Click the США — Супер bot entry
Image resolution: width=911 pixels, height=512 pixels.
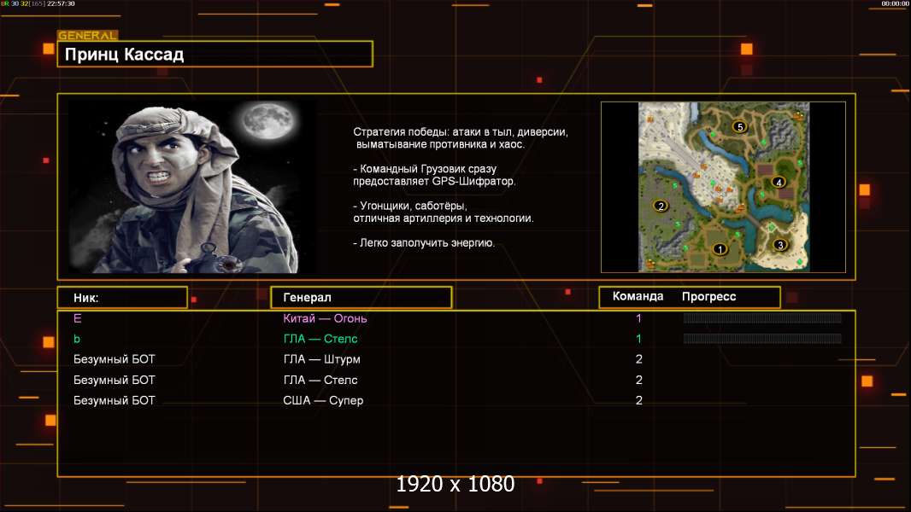coord(323,400)
